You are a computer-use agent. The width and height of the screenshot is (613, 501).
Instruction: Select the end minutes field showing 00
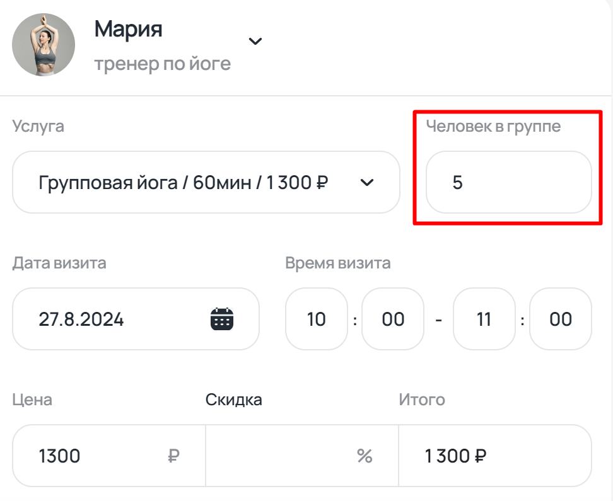point(560,319)
